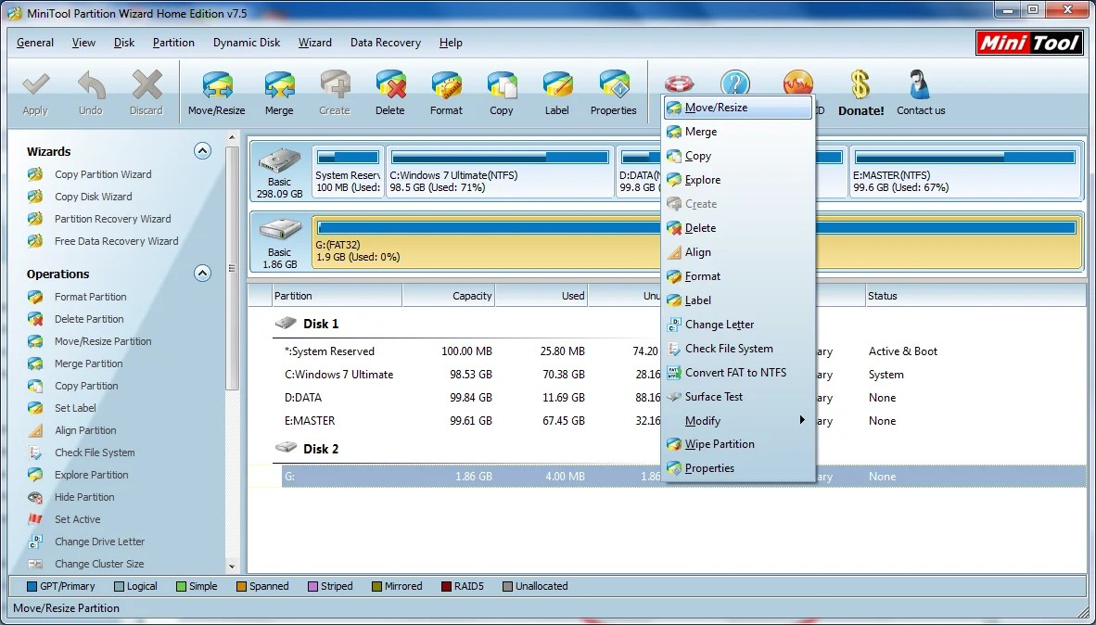Open Properties from the toolbar
The height and width of the screenshot is (625, 1096).
(613, 92)
